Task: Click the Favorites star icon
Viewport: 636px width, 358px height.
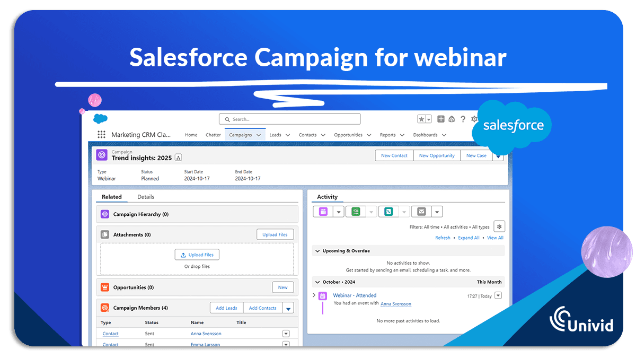Action: point(421,119)
